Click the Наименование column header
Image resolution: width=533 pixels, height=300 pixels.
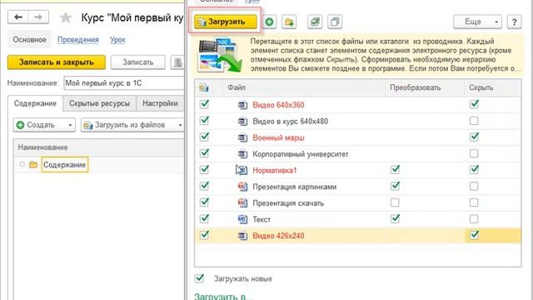coord(42,147)
